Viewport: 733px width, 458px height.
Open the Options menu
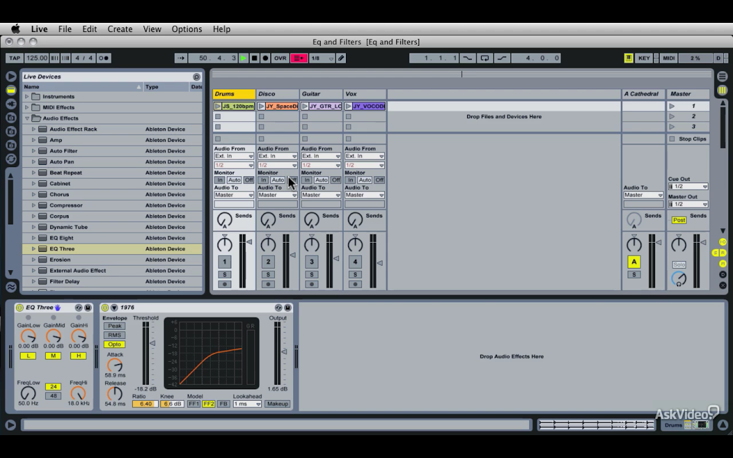point(187,29)
